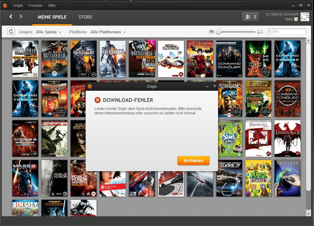Screen dimensions: 314x226
Task: Click the red error icon in dialog
Action: 97,100
